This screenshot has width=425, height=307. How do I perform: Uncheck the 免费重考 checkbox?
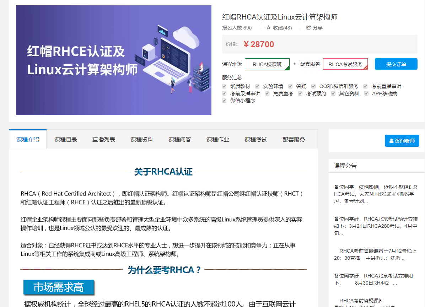click(x=267, y=93)
